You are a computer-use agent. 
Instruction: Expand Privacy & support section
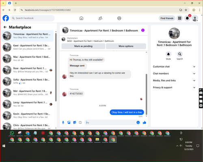(174, 87)
